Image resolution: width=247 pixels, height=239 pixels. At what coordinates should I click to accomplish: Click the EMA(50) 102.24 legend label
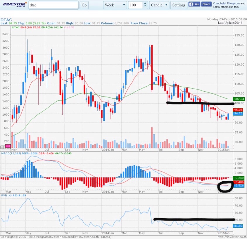(x=52, y=27)
